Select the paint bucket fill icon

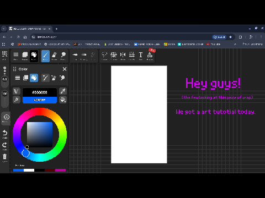pos(63,100)
